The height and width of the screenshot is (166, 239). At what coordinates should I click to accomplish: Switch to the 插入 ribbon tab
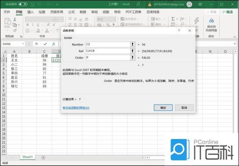tap(30, 12)
